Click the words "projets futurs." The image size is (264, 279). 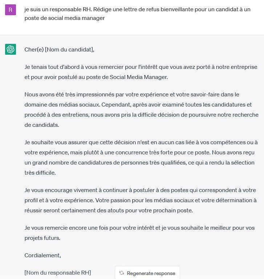tap(42, 238)
